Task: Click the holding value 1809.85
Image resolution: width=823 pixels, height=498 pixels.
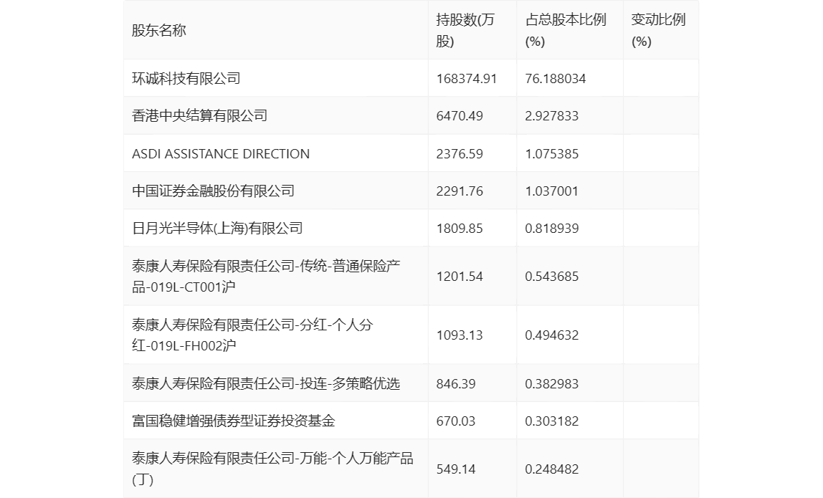Action: point(460,229)
